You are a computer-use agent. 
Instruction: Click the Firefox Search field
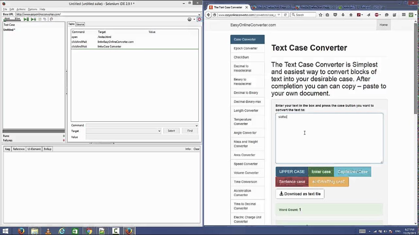303,15
